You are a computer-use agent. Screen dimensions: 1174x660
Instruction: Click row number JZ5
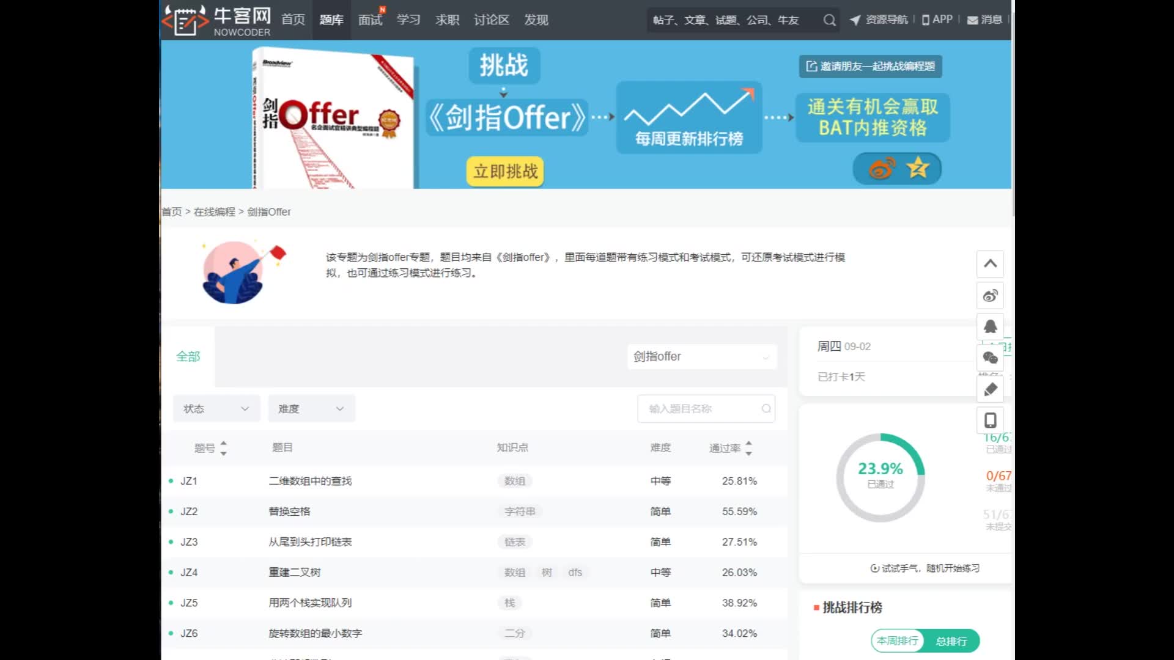189,603
